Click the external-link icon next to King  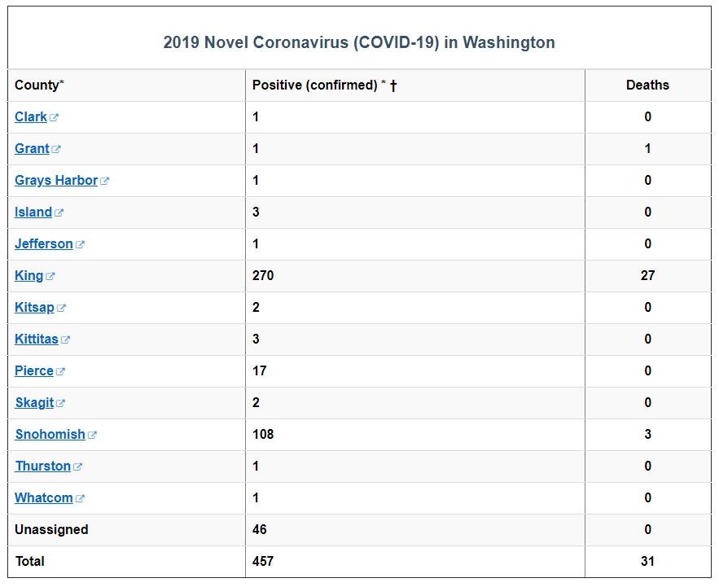[x=50, y=275]
